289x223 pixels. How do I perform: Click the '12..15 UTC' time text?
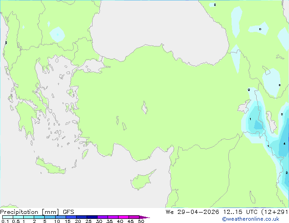pos(240,212)
